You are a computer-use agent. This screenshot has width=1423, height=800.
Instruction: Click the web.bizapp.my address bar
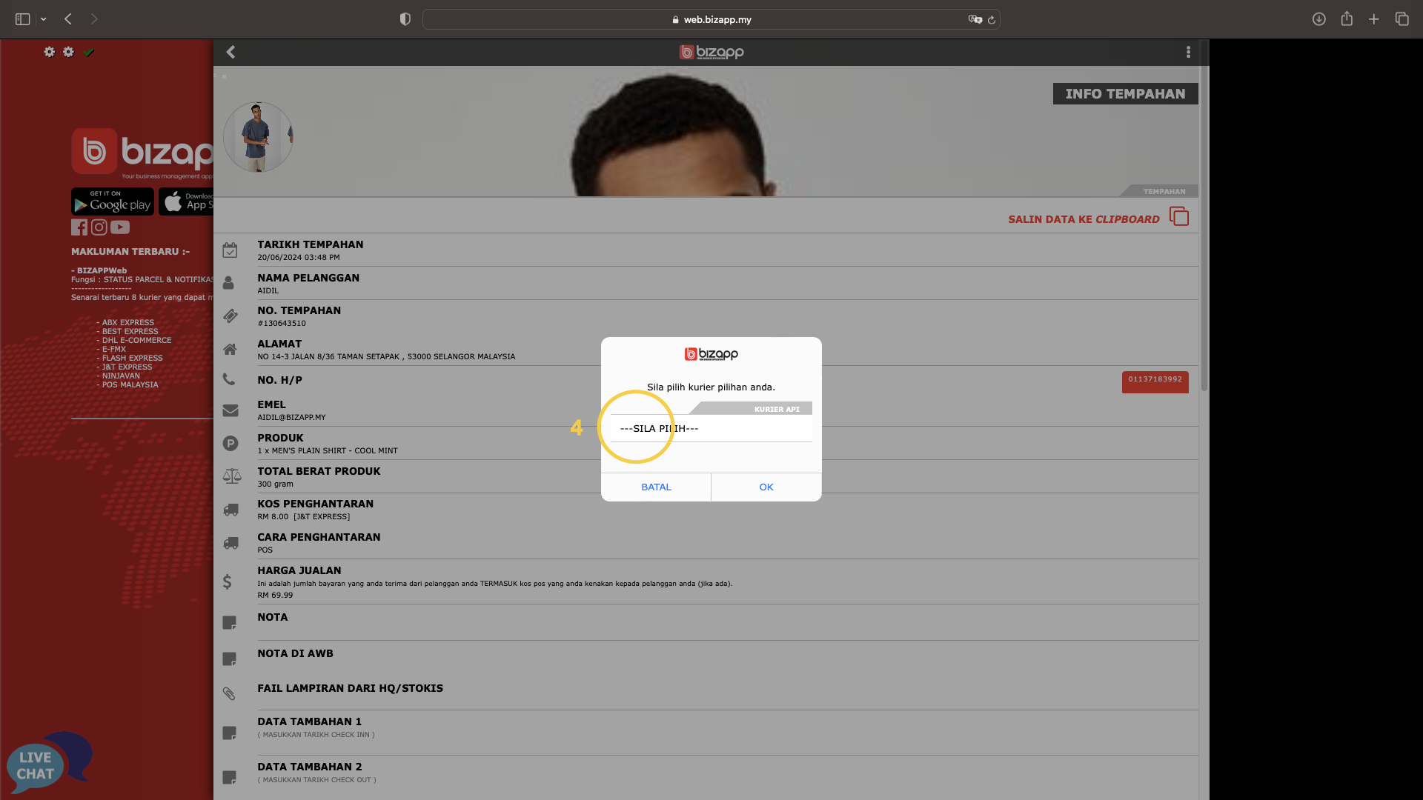click(x=711, y=19)
